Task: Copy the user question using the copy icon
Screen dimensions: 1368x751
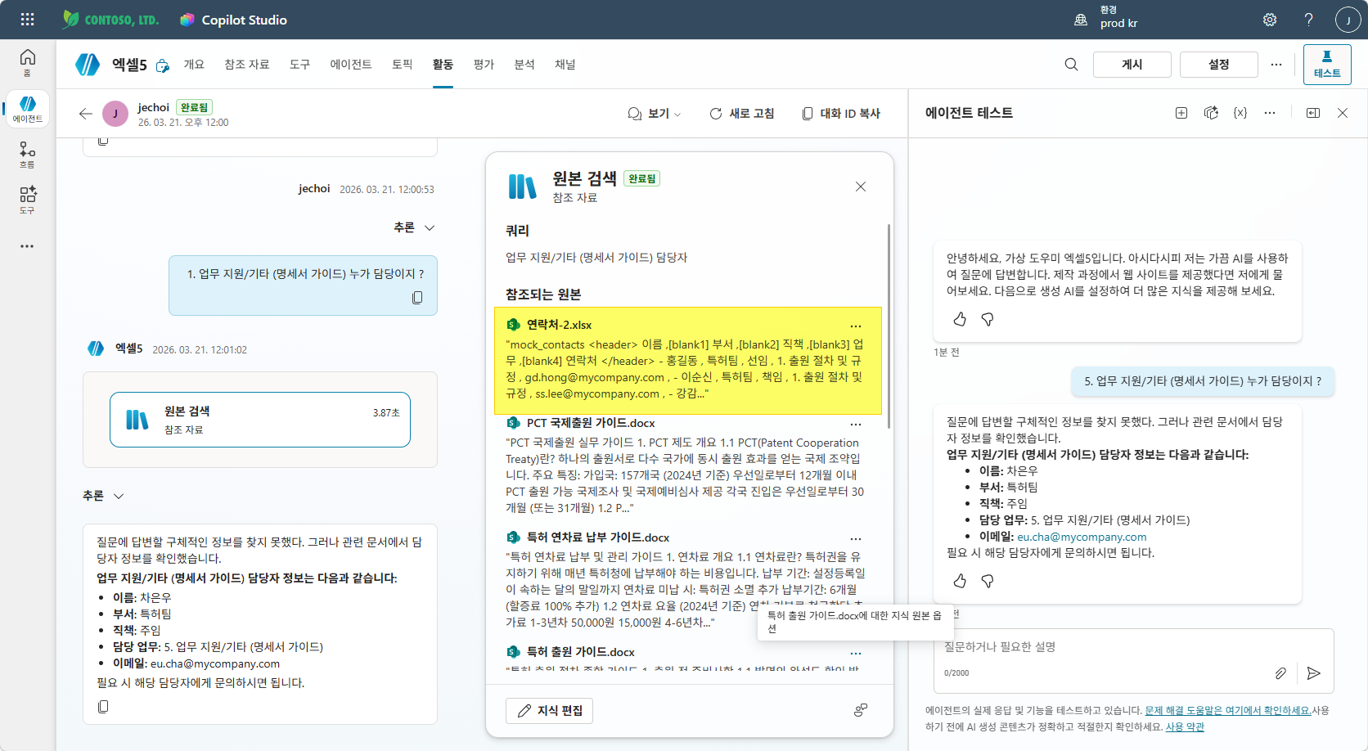Action: [x=417, y=297]
